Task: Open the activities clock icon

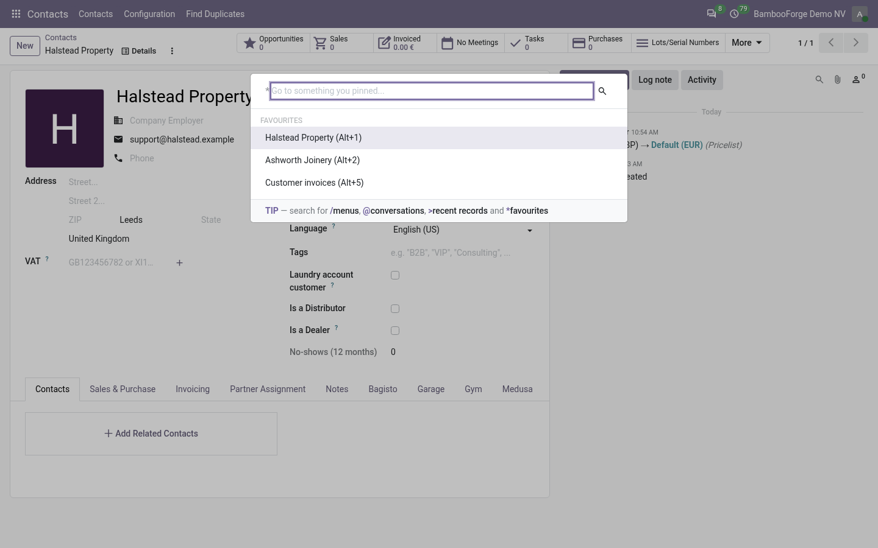Action: (735, 14)
